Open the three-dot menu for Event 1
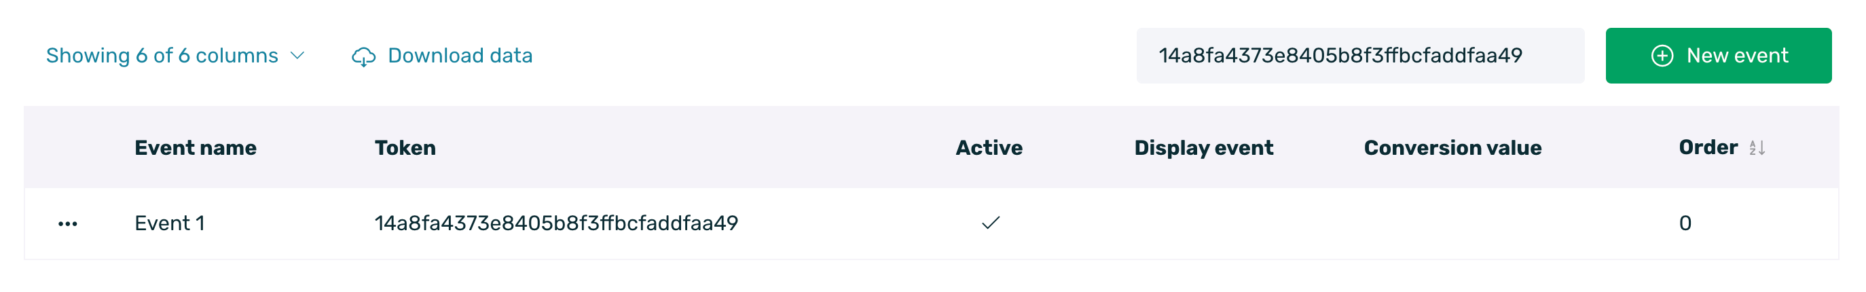The image size is (1866, 292). tap(68, 224)
